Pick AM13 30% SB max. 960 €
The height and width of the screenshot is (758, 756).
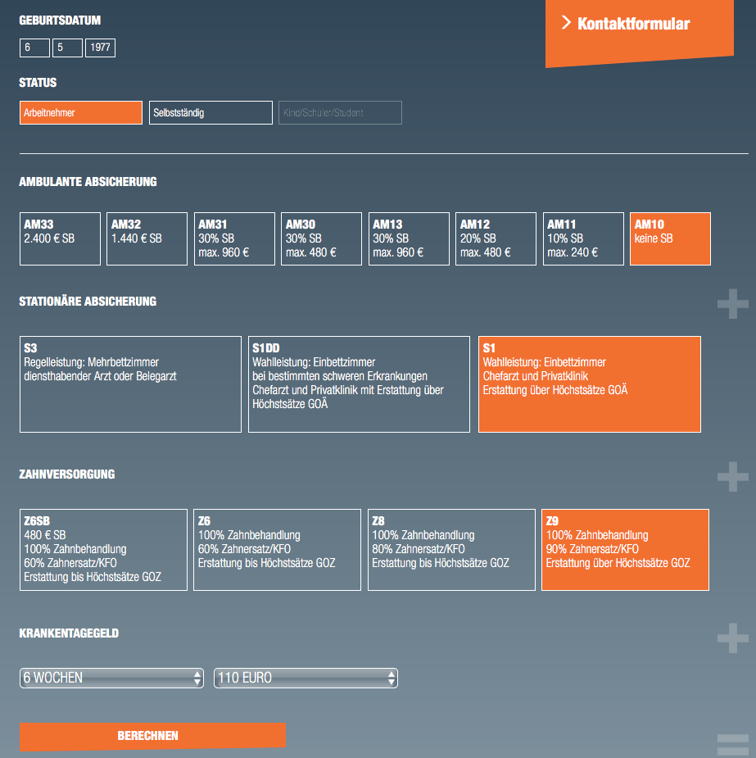tap(409, 238)
